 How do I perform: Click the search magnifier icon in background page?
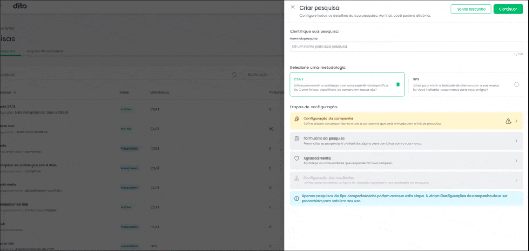(x=234, y=75)
